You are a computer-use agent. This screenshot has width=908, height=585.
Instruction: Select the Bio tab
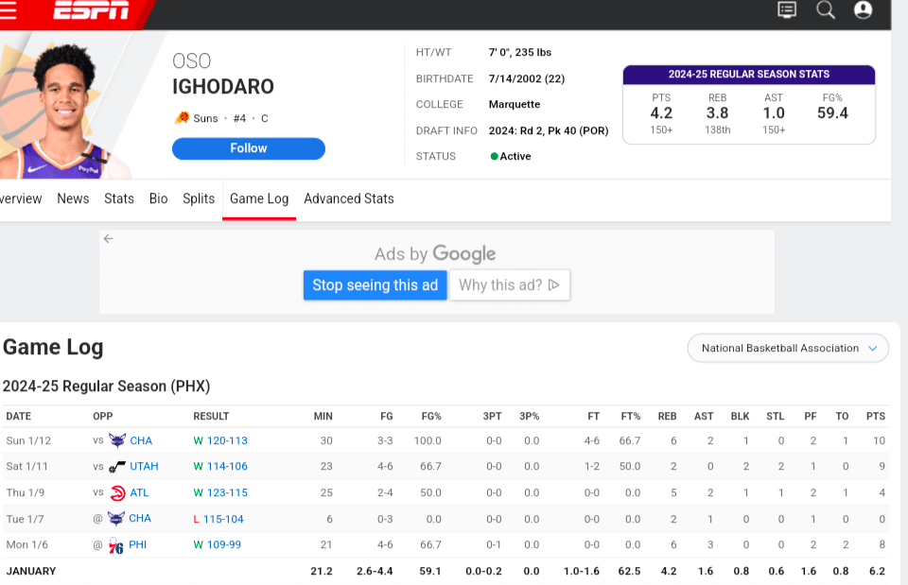click(158, 198)
